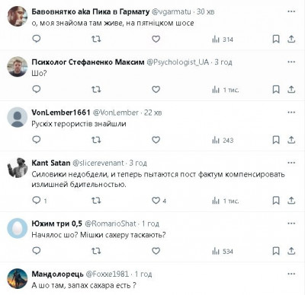Open more options for Бавовнятко tweet
The image size is (305, 295).
(x=291, y=11)
